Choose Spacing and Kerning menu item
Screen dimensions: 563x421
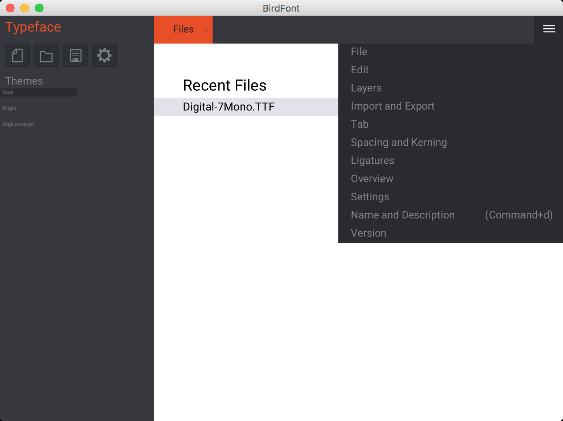451,143
